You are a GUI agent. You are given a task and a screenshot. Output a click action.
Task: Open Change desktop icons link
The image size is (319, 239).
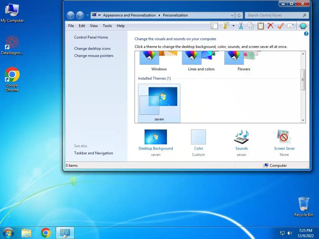point(92,48)
